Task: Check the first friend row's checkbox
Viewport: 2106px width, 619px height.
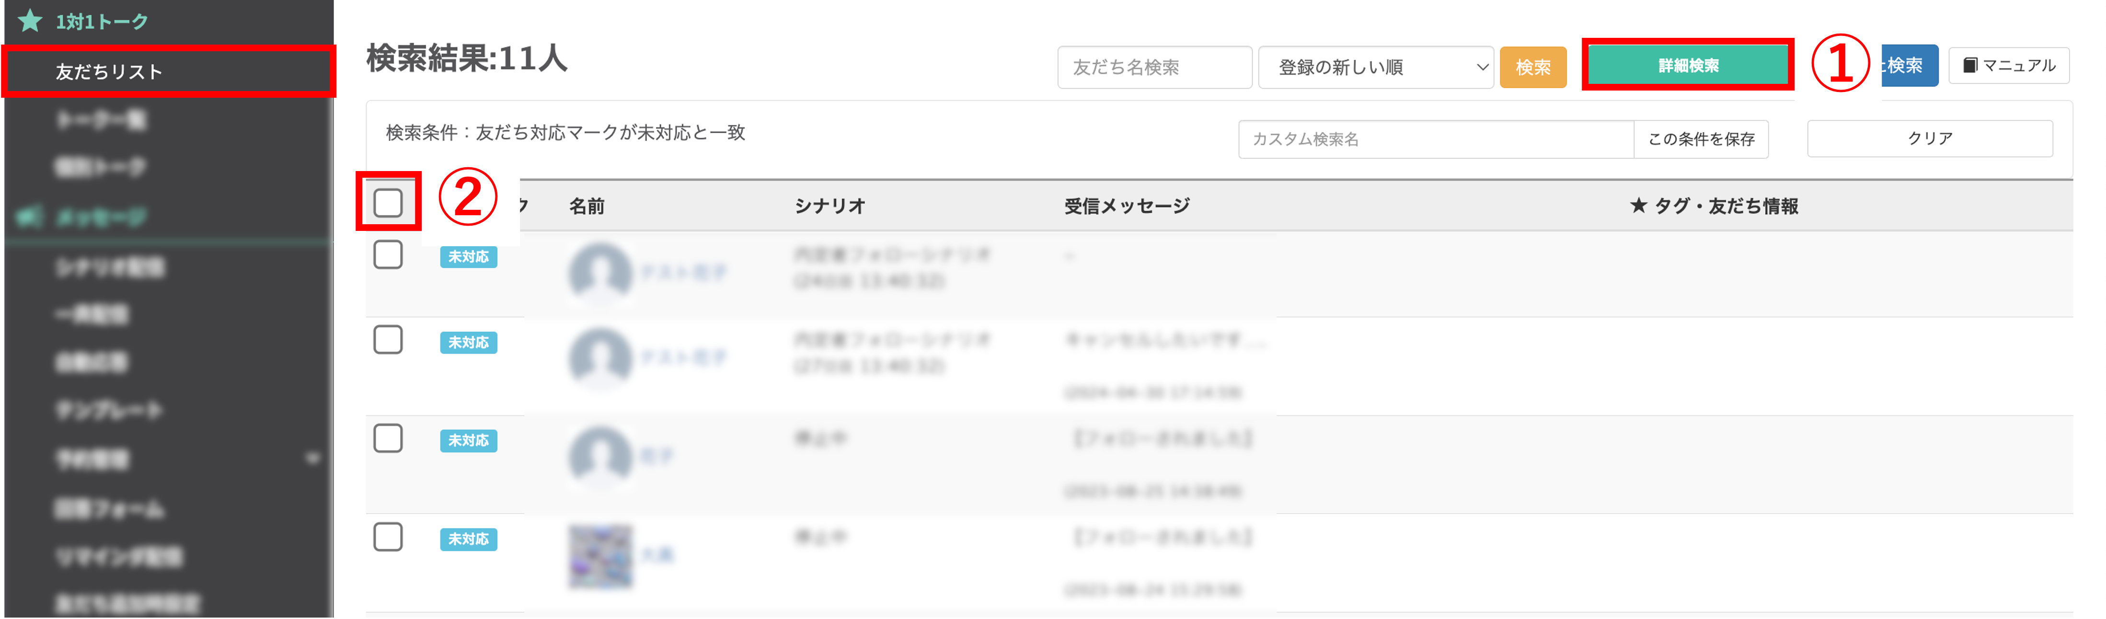Action: pyautogui.click(x=388, y=255)
